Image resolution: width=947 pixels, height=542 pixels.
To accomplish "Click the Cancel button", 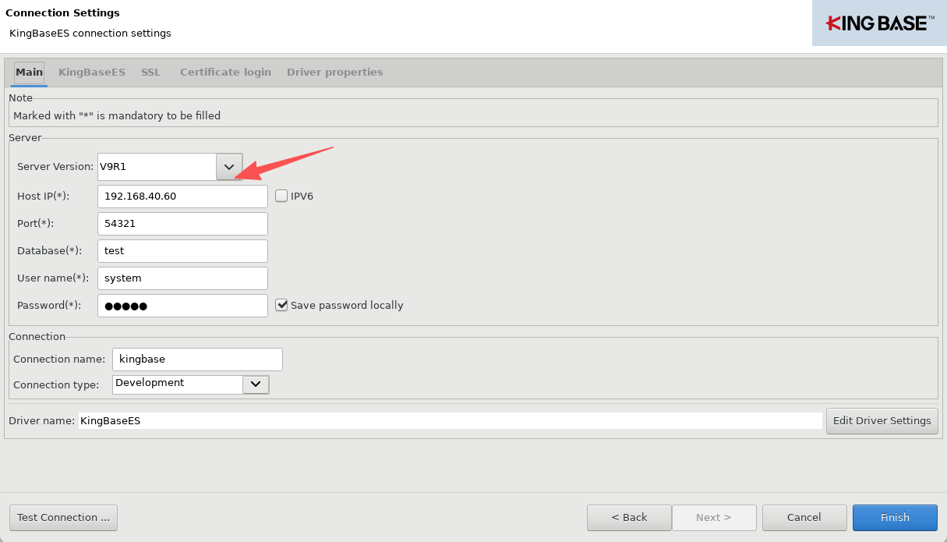I will point(804,518).
